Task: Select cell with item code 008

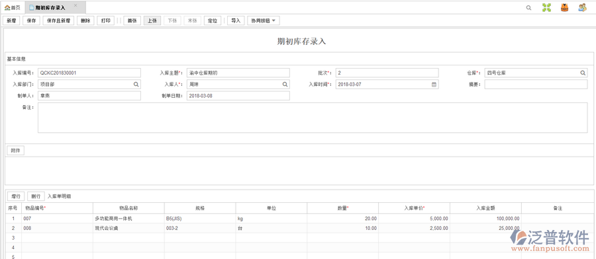Action: [x=57, y=229]
